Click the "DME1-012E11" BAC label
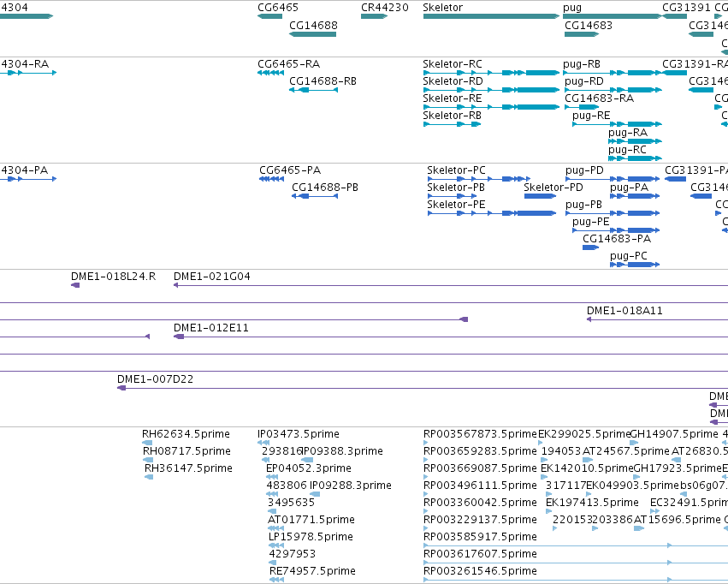The image size is (728, 584). [x=211, y=328]
